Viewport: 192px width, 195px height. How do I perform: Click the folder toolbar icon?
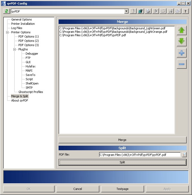163,11
